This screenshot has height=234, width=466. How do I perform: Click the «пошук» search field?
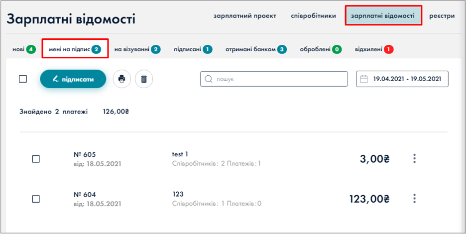[x=279, y=79]
